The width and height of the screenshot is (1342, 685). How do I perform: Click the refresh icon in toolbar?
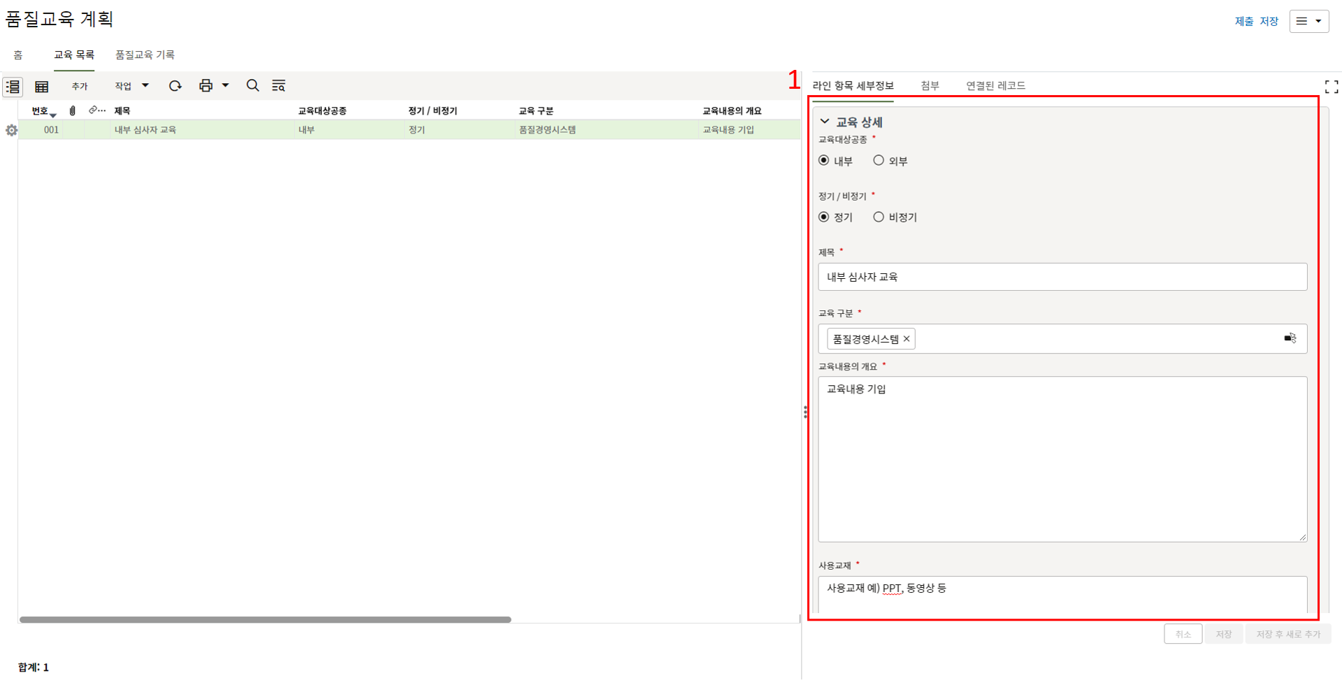(175, 85)
